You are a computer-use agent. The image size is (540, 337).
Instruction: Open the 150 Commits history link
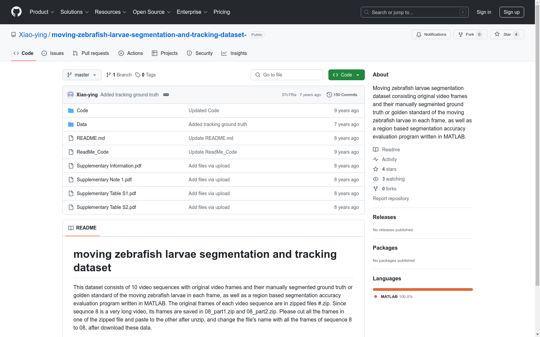click(x=342, y=95)
